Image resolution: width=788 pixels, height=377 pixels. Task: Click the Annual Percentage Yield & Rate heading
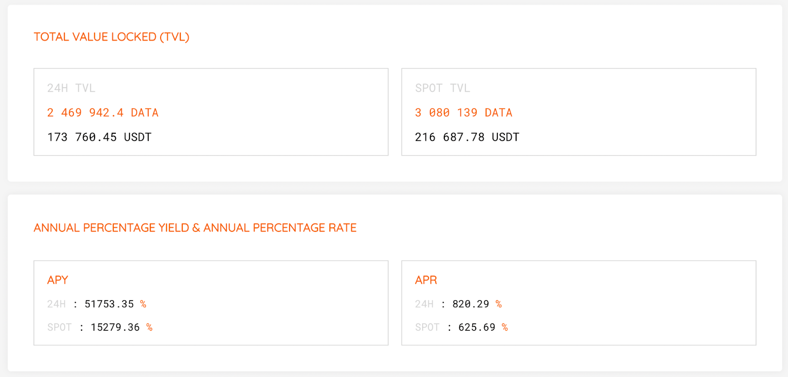click(x=195, y=228)
